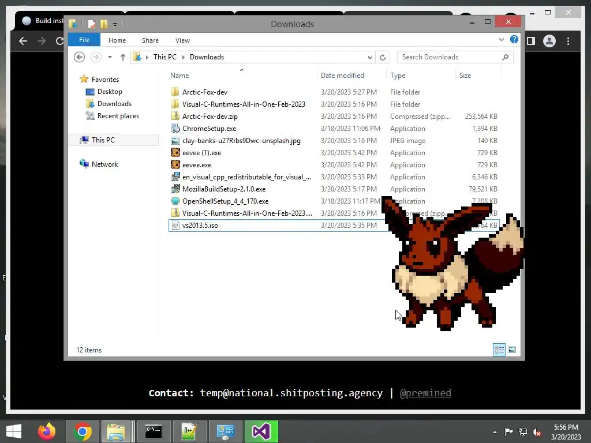Click Downloads in the address breadcrumb

pos(207,57)
